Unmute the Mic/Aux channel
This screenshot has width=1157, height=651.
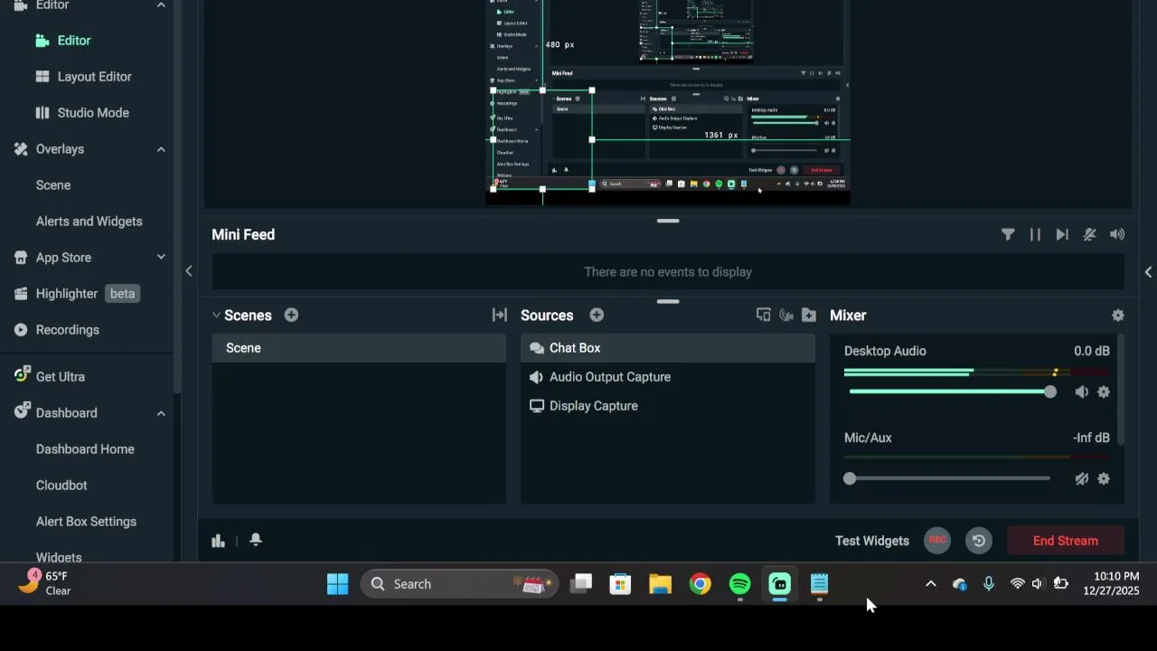click(1081, 478)
